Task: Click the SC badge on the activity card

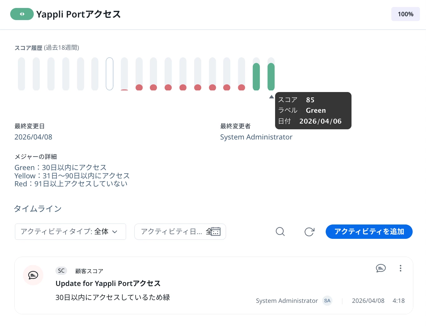Action: (61, 271)
